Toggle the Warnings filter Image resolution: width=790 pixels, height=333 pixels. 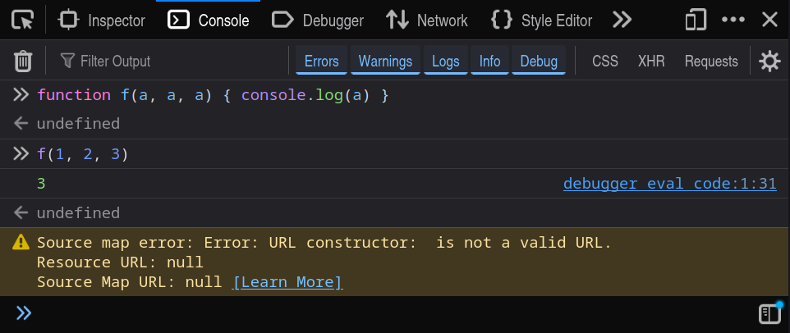pyautogui.click(x=385, y=61)
